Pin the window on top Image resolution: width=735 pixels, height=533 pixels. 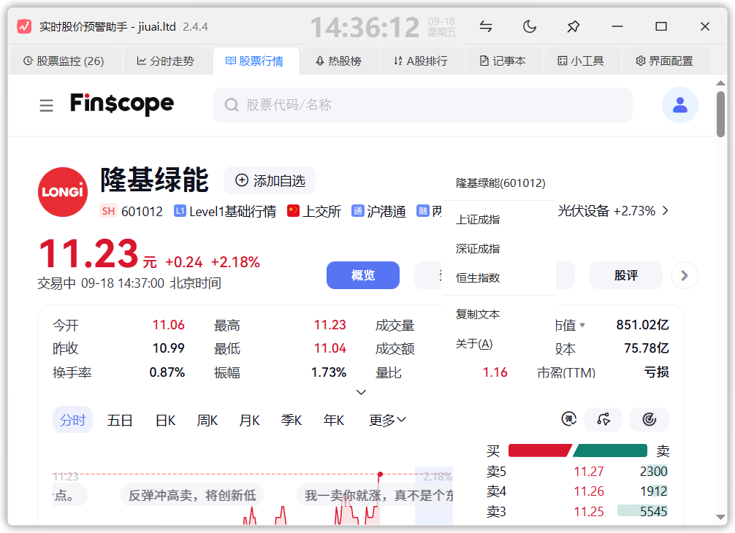(x=573, y=26)
